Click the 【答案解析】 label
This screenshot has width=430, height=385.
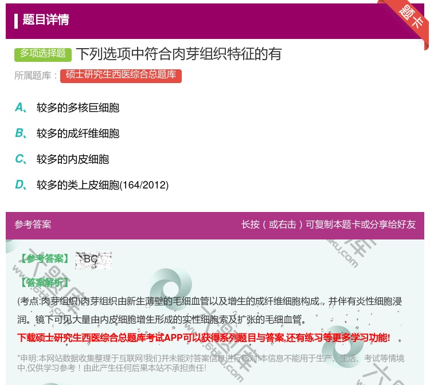[45, 282]
